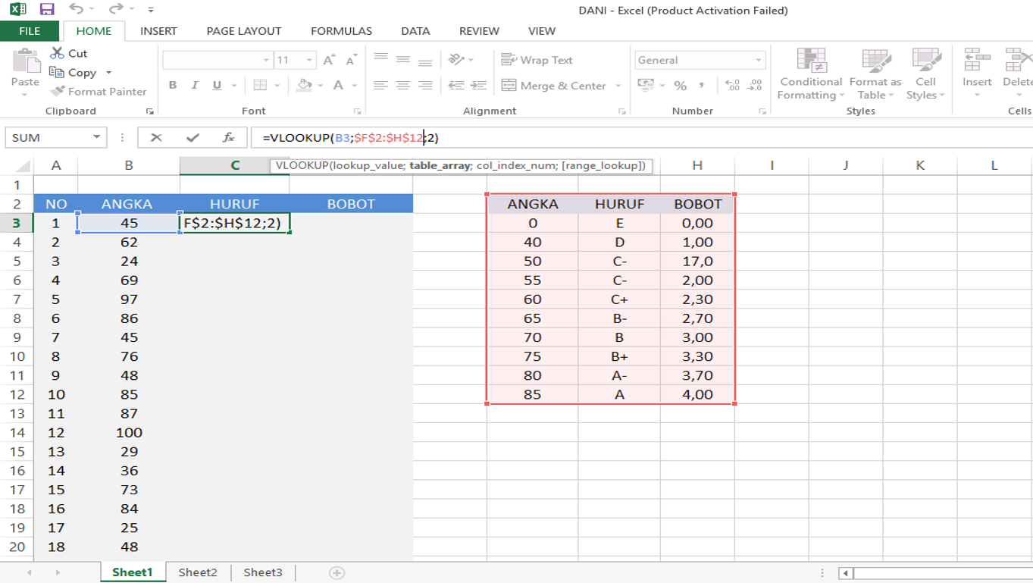Apply Percent Style from the Number group
This screenshot has width=1033, height=583.
pos(680,85)
